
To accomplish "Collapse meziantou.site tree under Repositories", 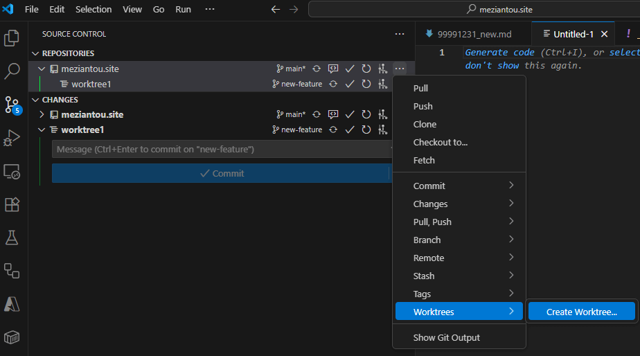I will coord(42,69).
